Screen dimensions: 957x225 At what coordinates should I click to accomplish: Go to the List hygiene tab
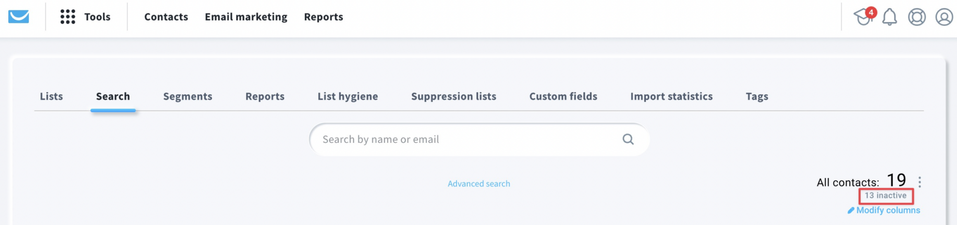[x=348, y=96]
